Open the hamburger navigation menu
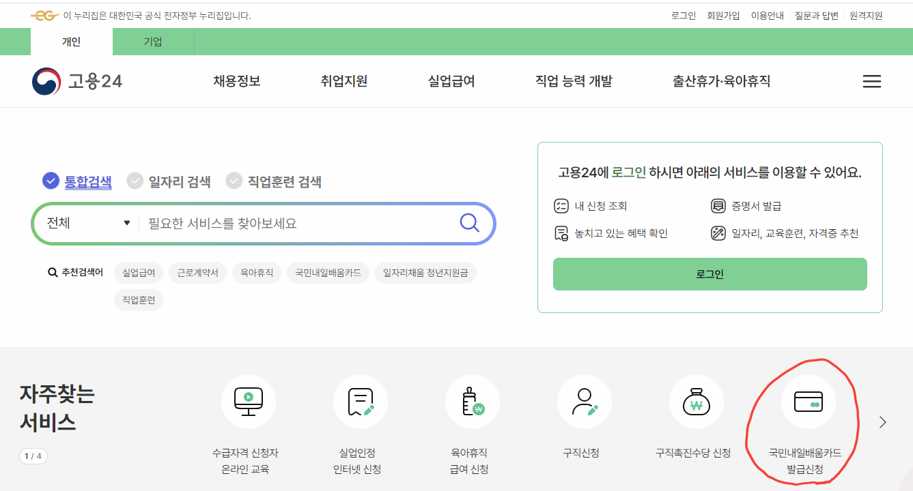913x491 pixels. 871,81
